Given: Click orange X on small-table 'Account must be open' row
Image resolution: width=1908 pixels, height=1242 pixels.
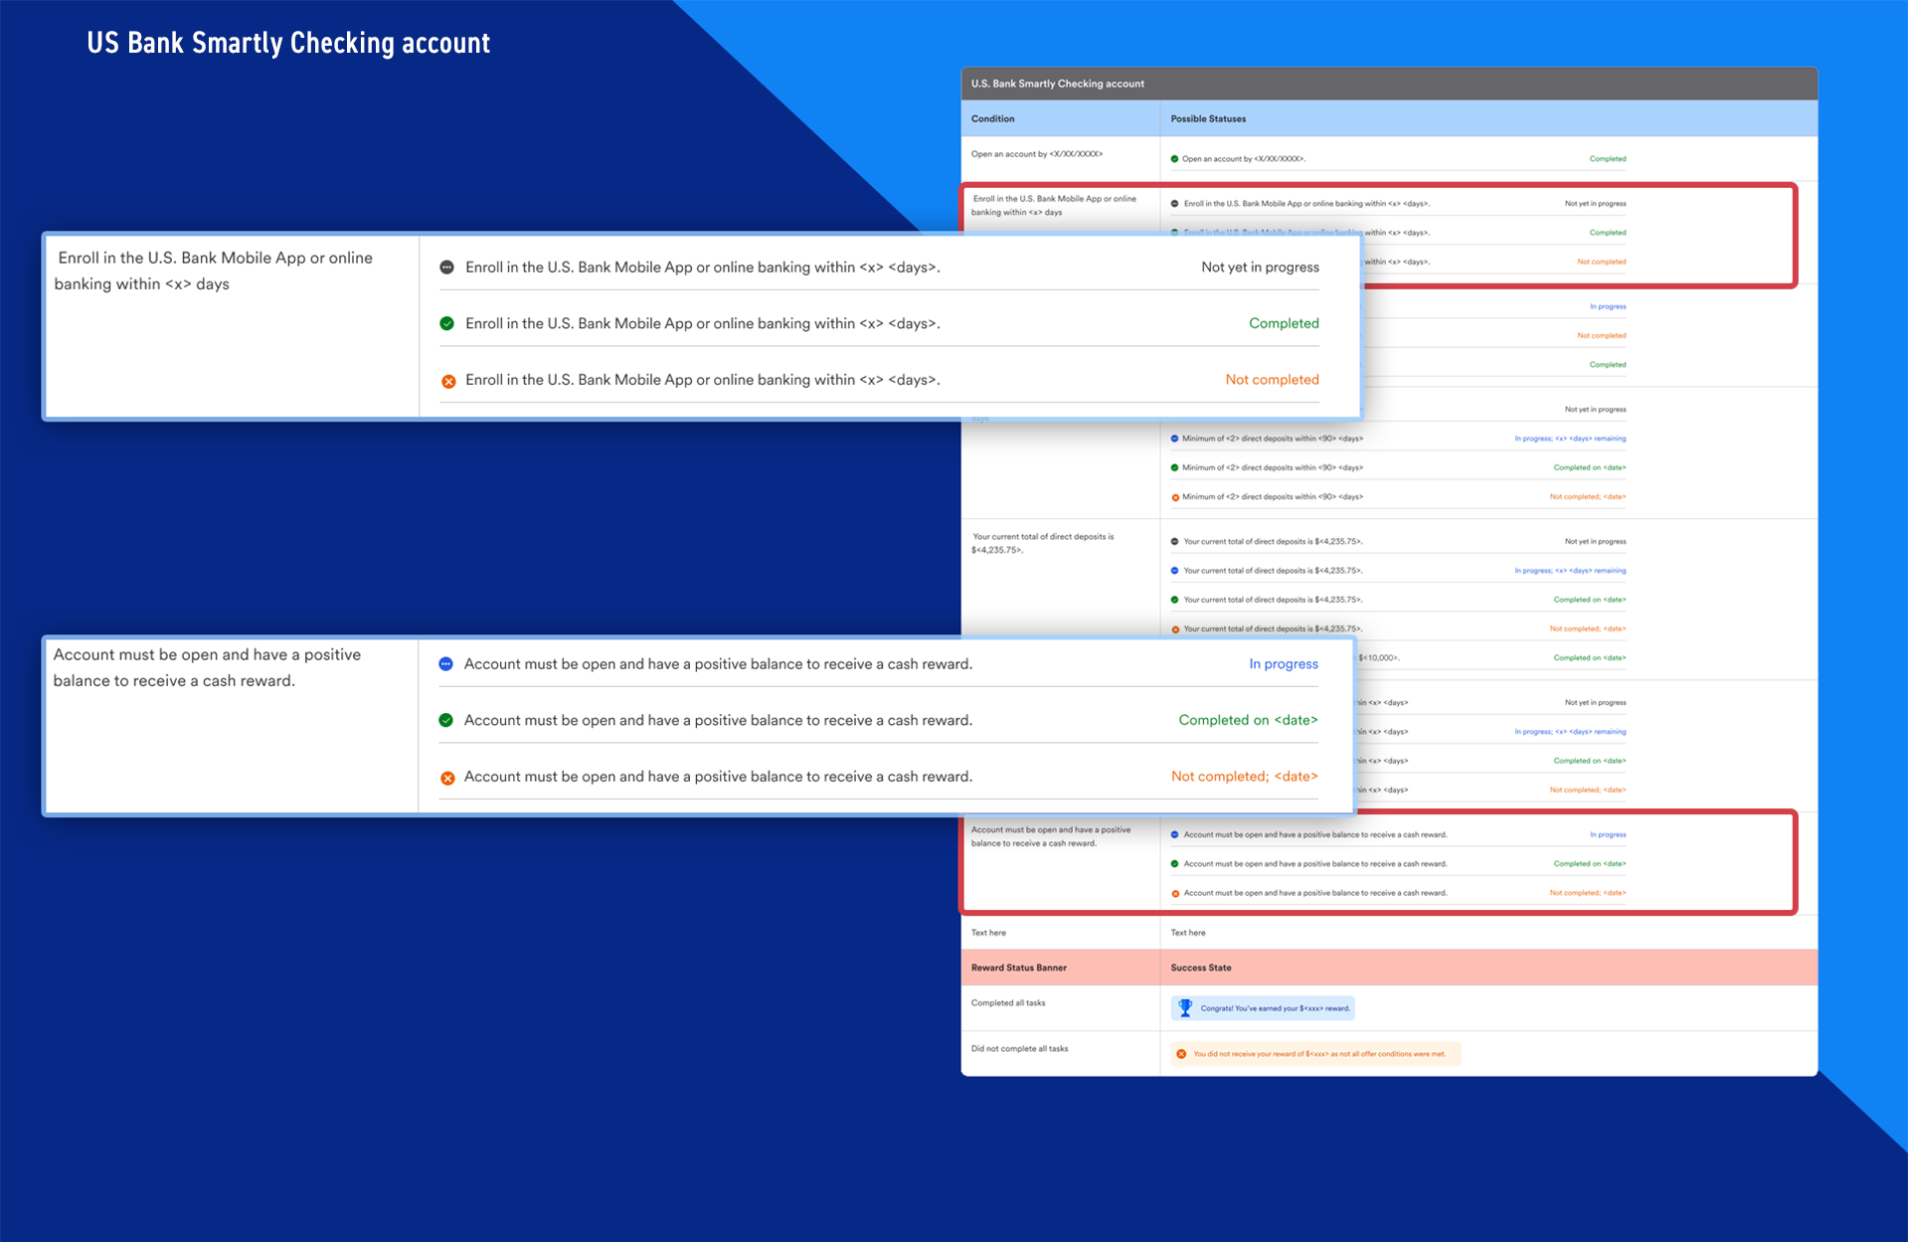Looking at the screenshot, I should tap(1175, 894).
